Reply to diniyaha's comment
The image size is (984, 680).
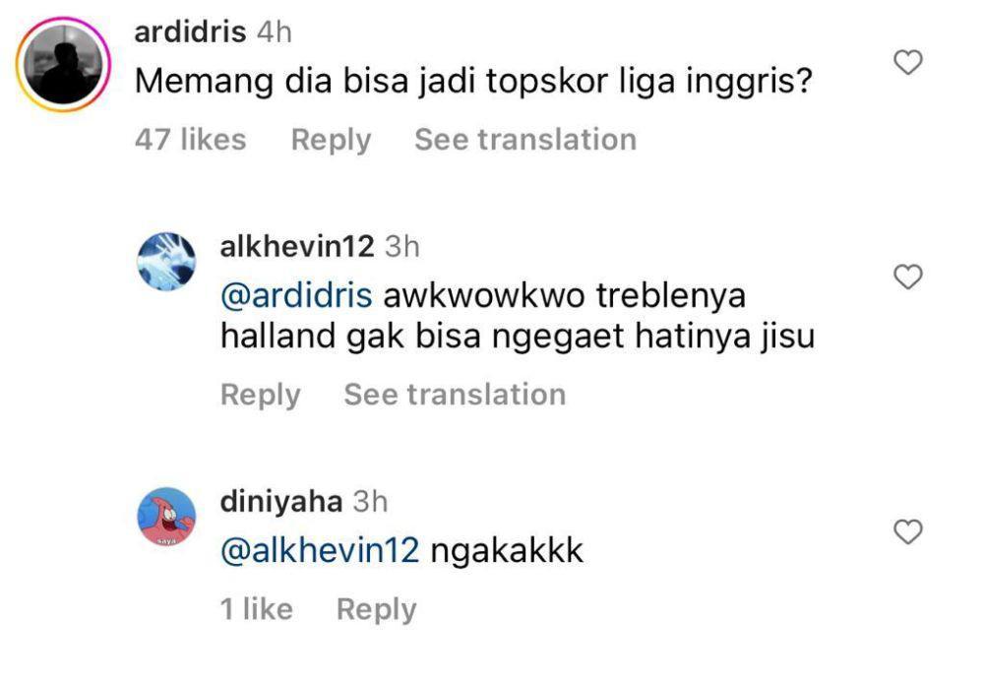pos(377,610)
